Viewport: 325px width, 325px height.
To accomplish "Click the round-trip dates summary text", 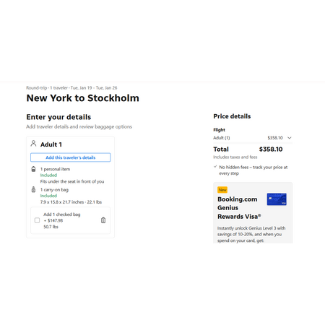I will pos(71,88).
